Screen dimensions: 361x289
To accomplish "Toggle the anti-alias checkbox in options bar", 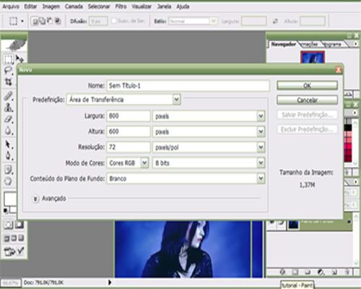I will coord(114,21).
